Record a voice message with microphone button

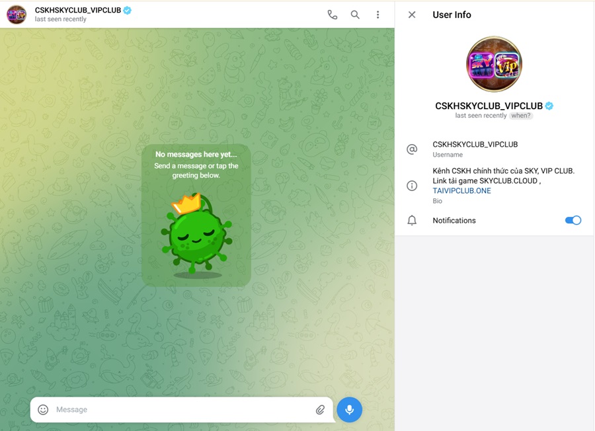click(350, 409)
